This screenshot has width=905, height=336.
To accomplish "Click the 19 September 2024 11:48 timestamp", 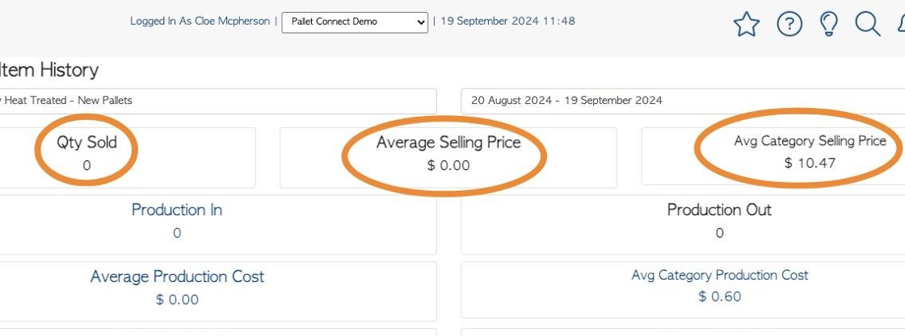I will click(x=508, y=21).
